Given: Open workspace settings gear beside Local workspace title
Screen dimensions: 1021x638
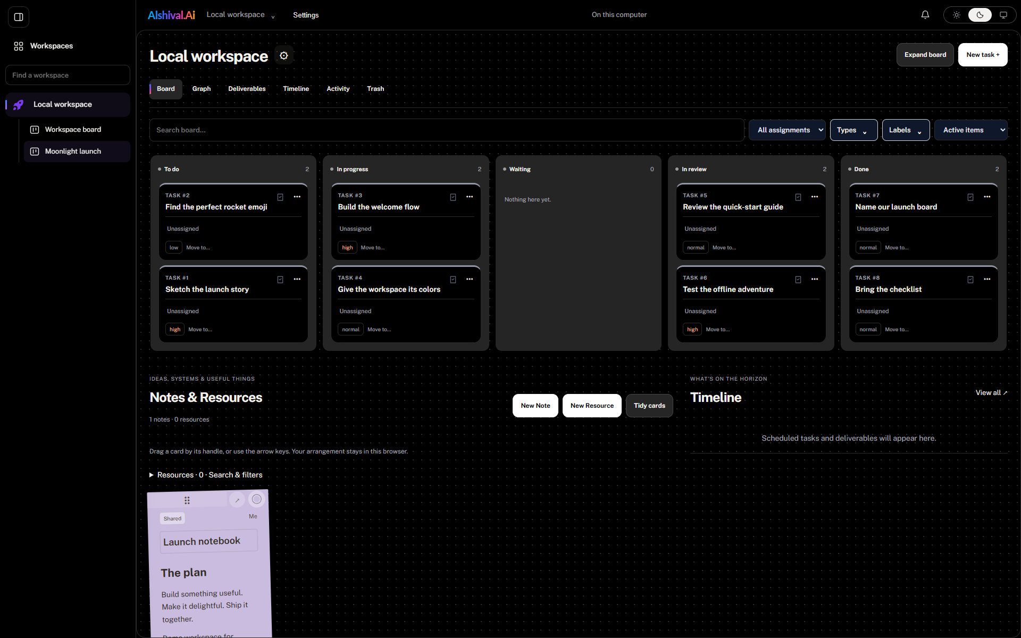Looking at the screenshot, I should click(284, 56).
